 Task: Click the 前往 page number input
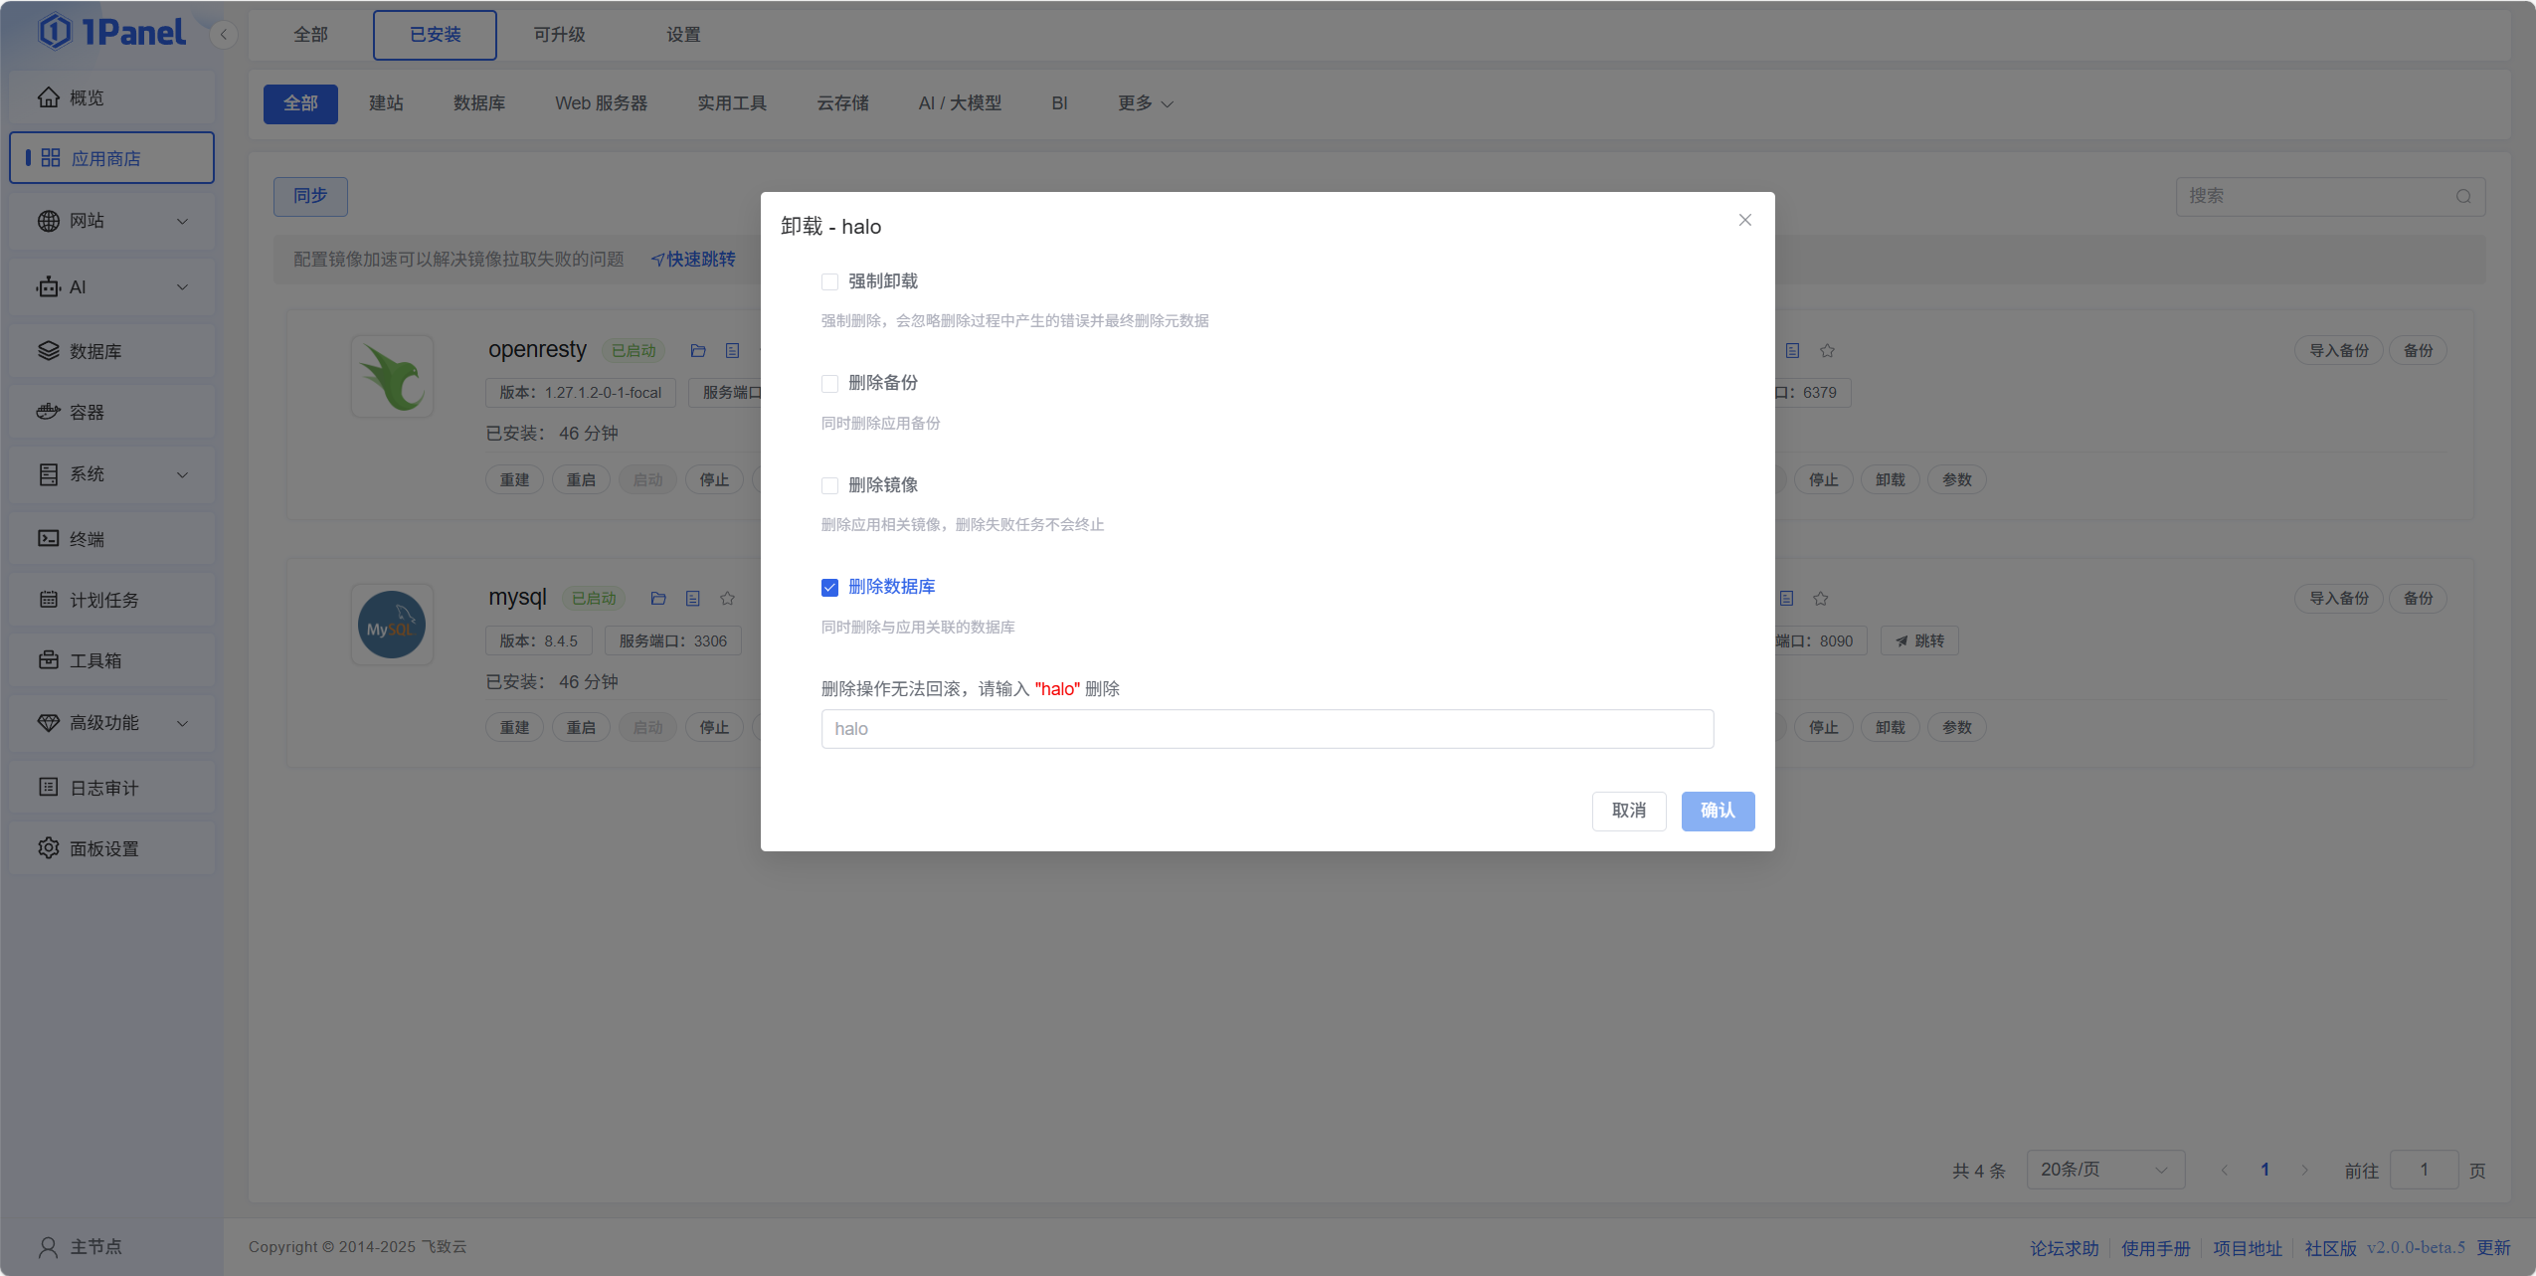[x=2424, y=1170]
